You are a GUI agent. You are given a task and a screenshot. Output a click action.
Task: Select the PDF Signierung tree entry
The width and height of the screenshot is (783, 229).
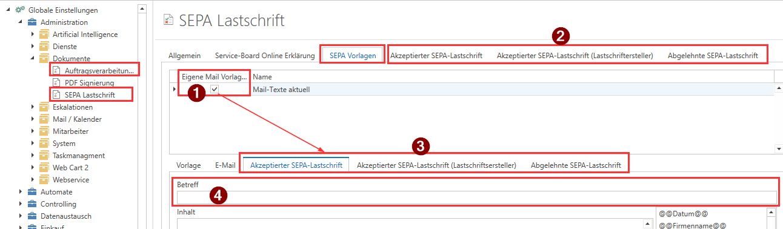click(89, 82)
